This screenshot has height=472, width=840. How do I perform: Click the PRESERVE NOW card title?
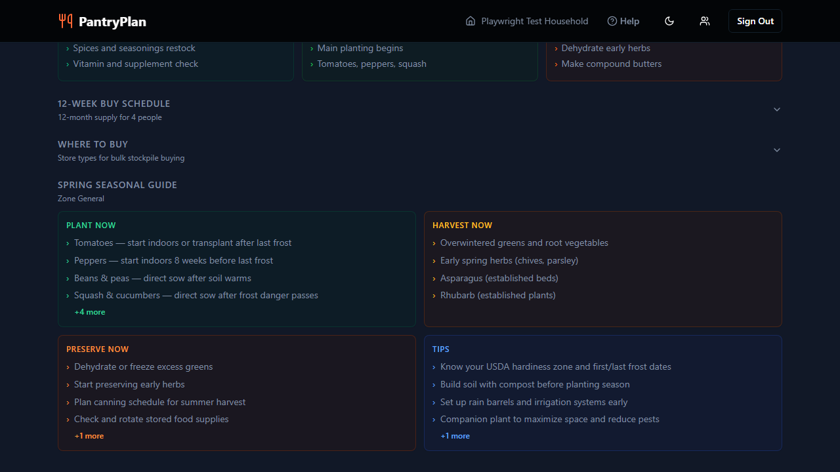coord(98,349)
